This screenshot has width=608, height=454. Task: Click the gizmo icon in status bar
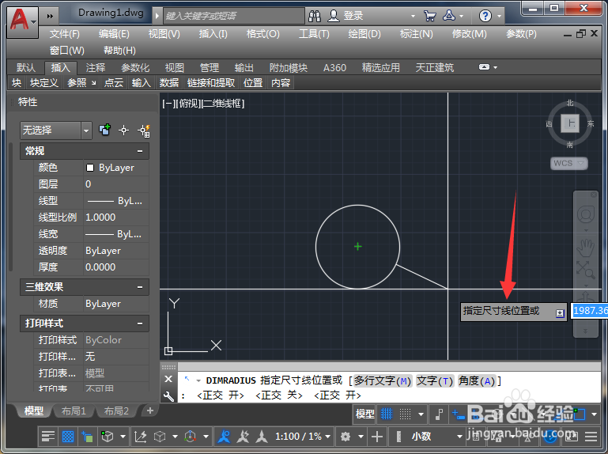pos(190,437)
